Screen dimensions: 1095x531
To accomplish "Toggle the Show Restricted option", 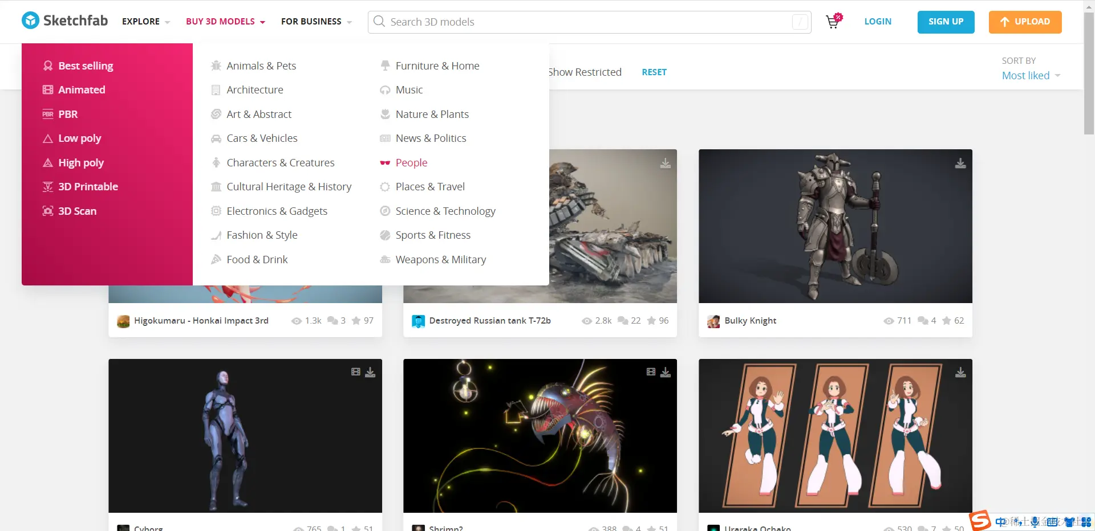I will point(585,72).
